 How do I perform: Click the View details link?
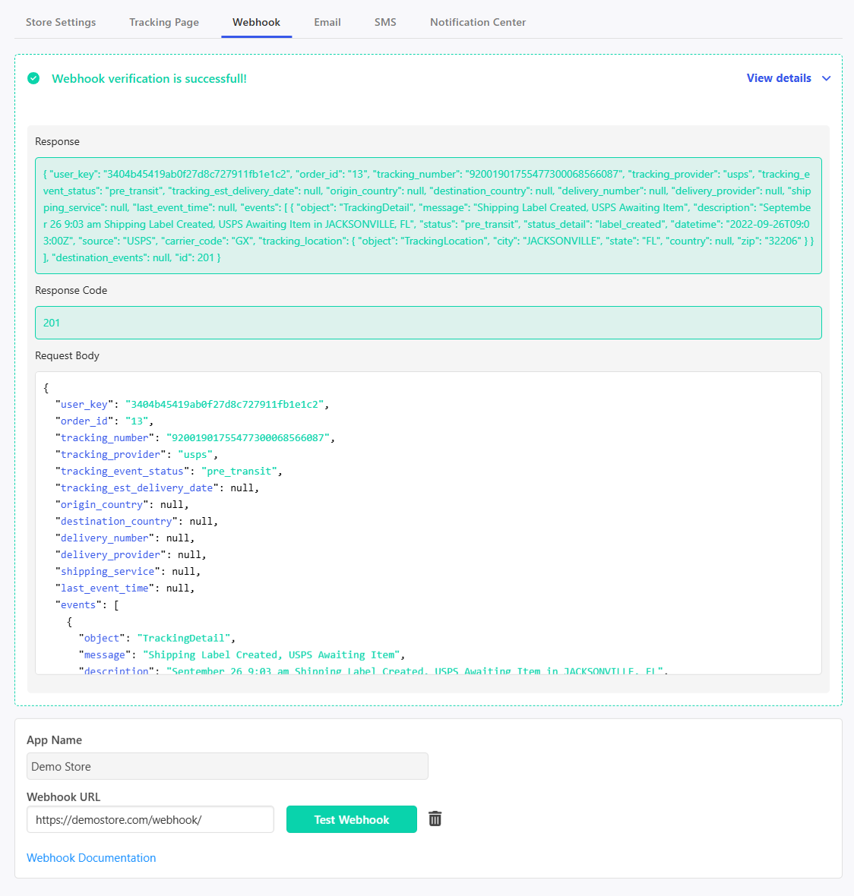pyautogui.click(x=779, y=78)
